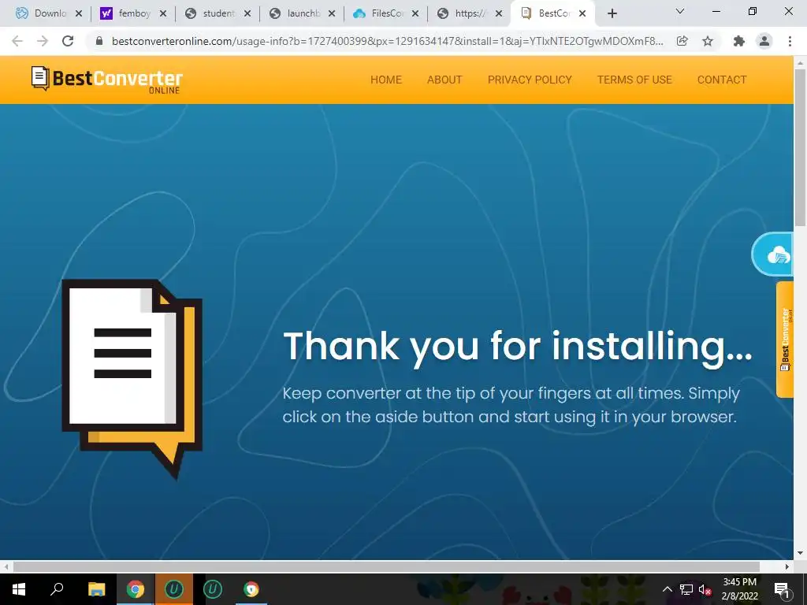Bookmark this page with the star
The image size is (807, 605).
coord(708,41)
